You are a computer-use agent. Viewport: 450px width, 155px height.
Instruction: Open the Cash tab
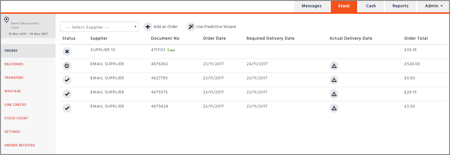click(371, 6)
